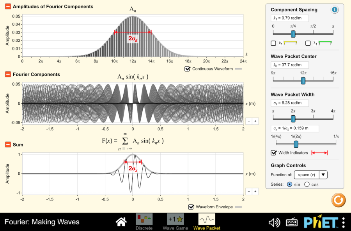Collapse the Amplitudes of Fourier Components panel

click(8, 7)
